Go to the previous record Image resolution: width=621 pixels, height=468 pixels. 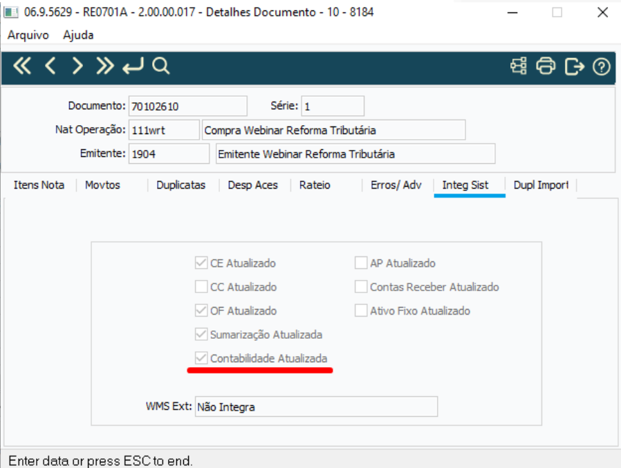point(50,66)
